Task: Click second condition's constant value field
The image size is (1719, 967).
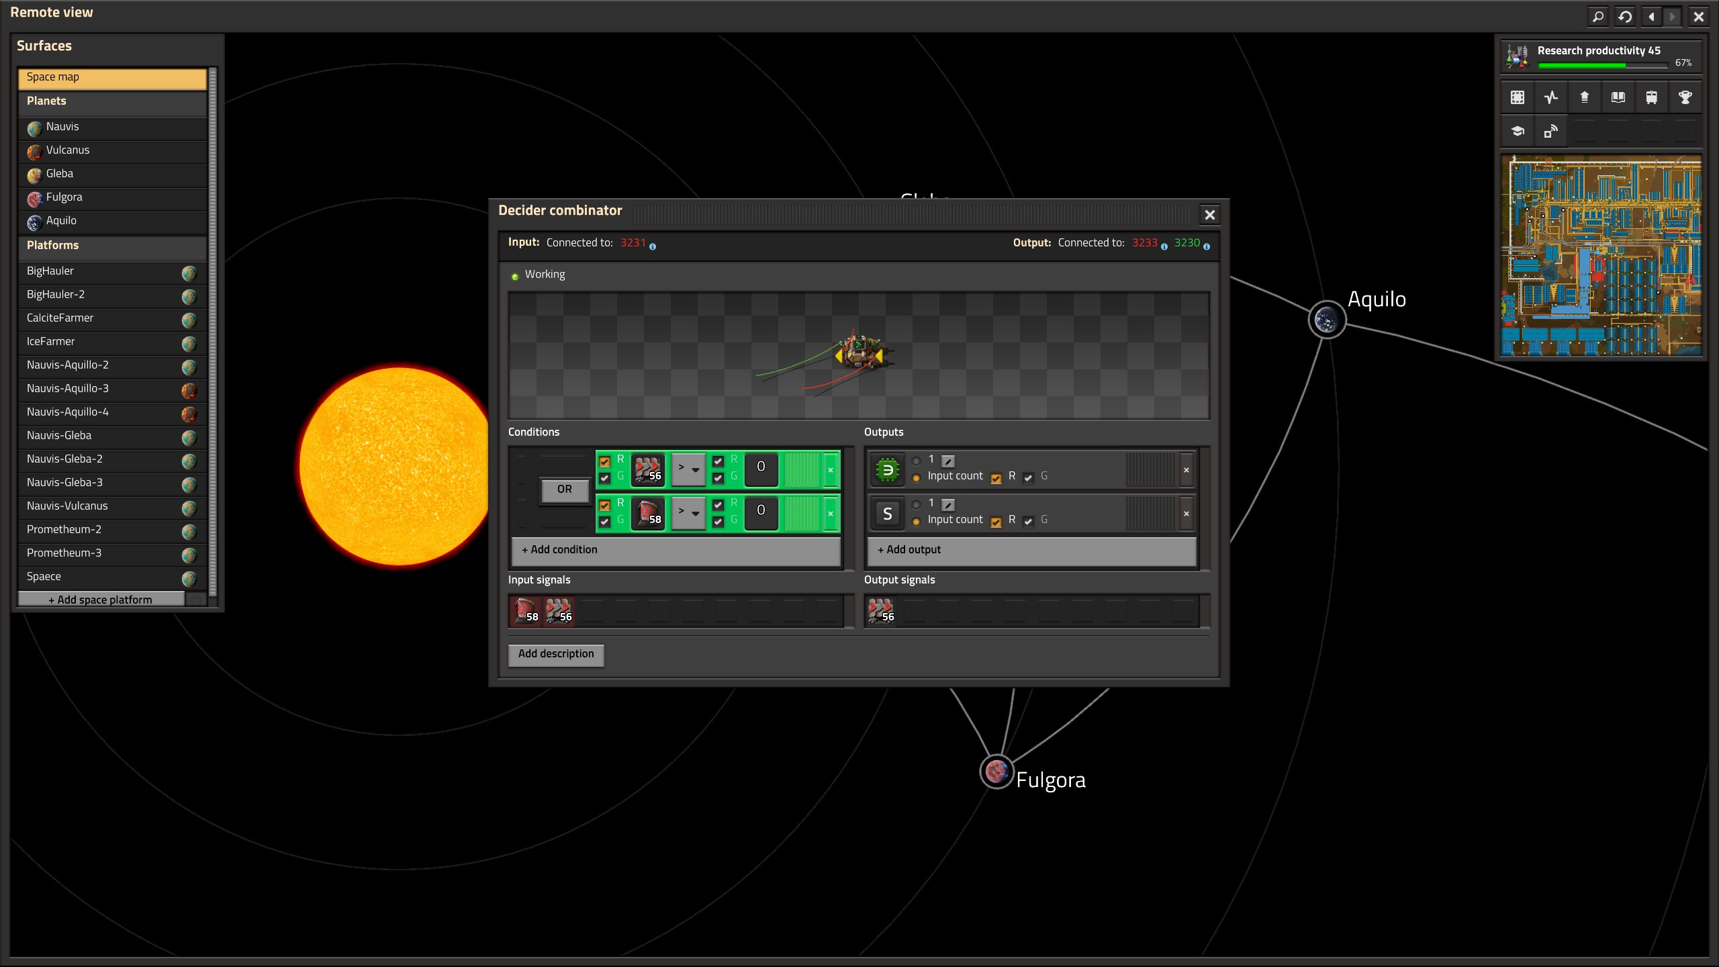Action: click(x=761, y=512)
